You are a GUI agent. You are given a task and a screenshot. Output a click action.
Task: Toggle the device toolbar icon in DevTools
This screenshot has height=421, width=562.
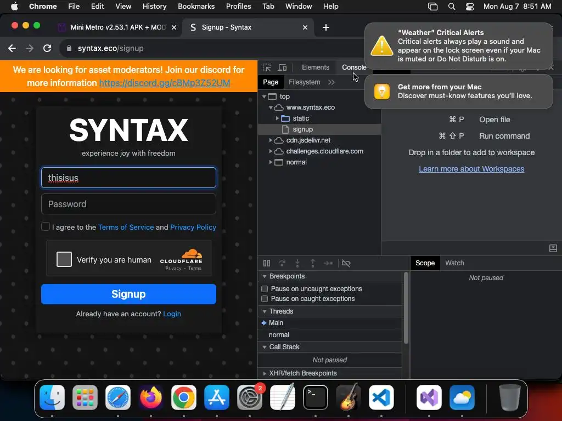283,67
